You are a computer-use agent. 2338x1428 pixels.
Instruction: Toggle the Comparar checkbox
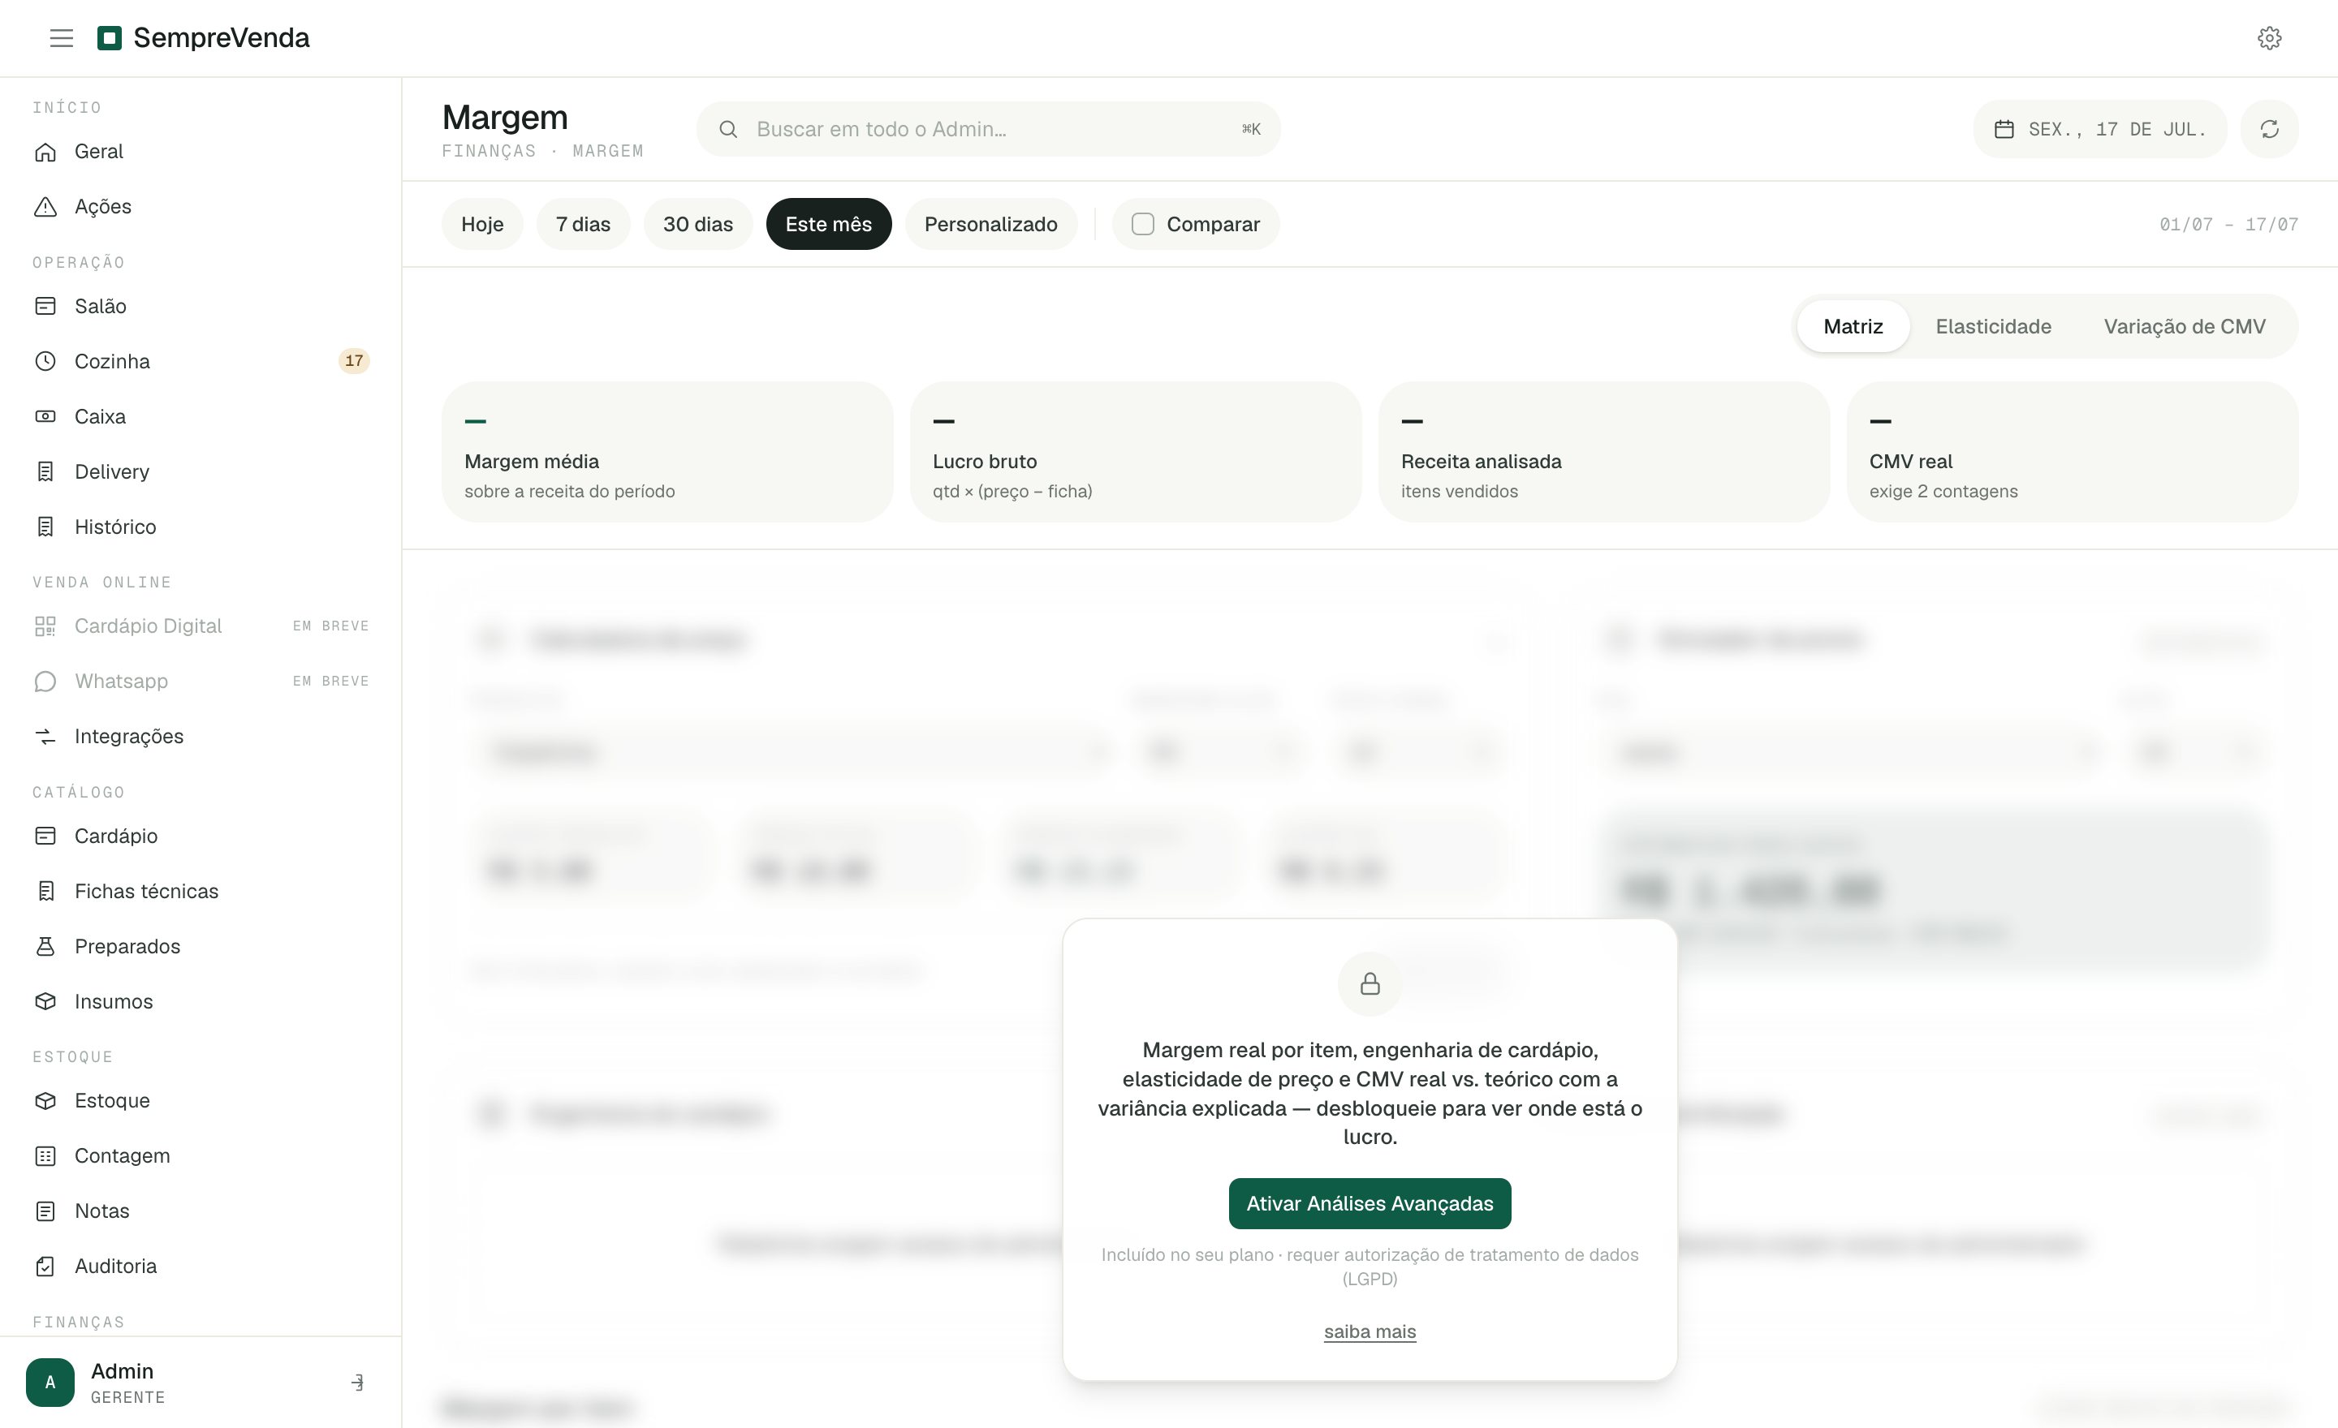[1142, 224]
